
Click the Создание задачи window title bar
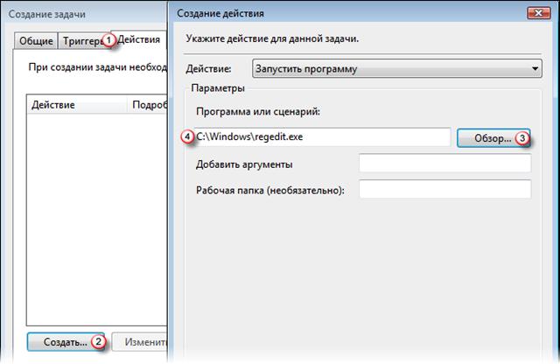pos(84,14)
